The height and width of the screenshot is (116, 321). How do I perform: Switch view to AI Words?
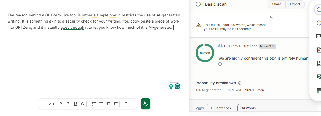tap(249, 108)
